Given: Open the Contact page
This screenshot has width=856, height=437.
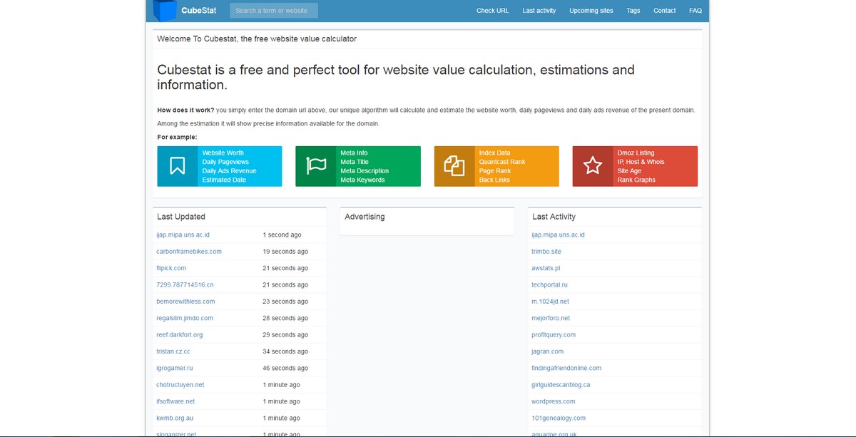Looking at the screenshot, I should pyautogui.click(x=665, y=11).
